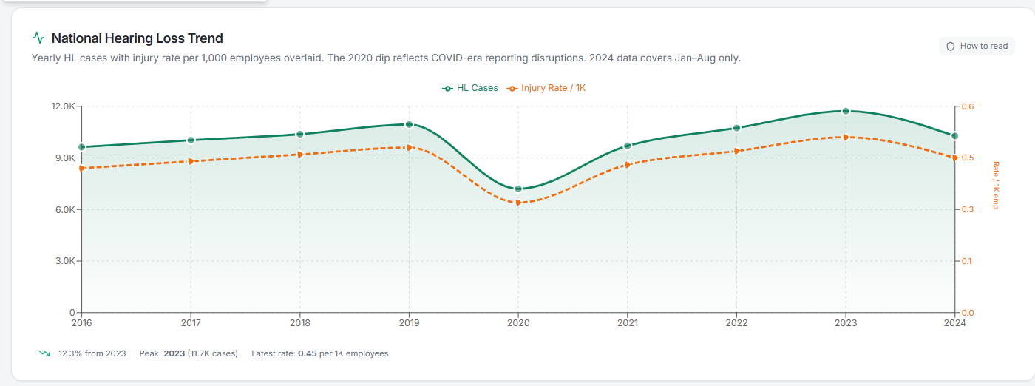Click the 2021 HL Cases data point
Screen dimensions: 1035x386
[x=628, y=146]
